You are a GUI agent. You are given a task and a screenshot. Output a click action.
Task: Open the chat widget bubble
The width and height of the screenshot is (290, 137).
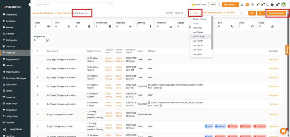click(x=283, y=131)
